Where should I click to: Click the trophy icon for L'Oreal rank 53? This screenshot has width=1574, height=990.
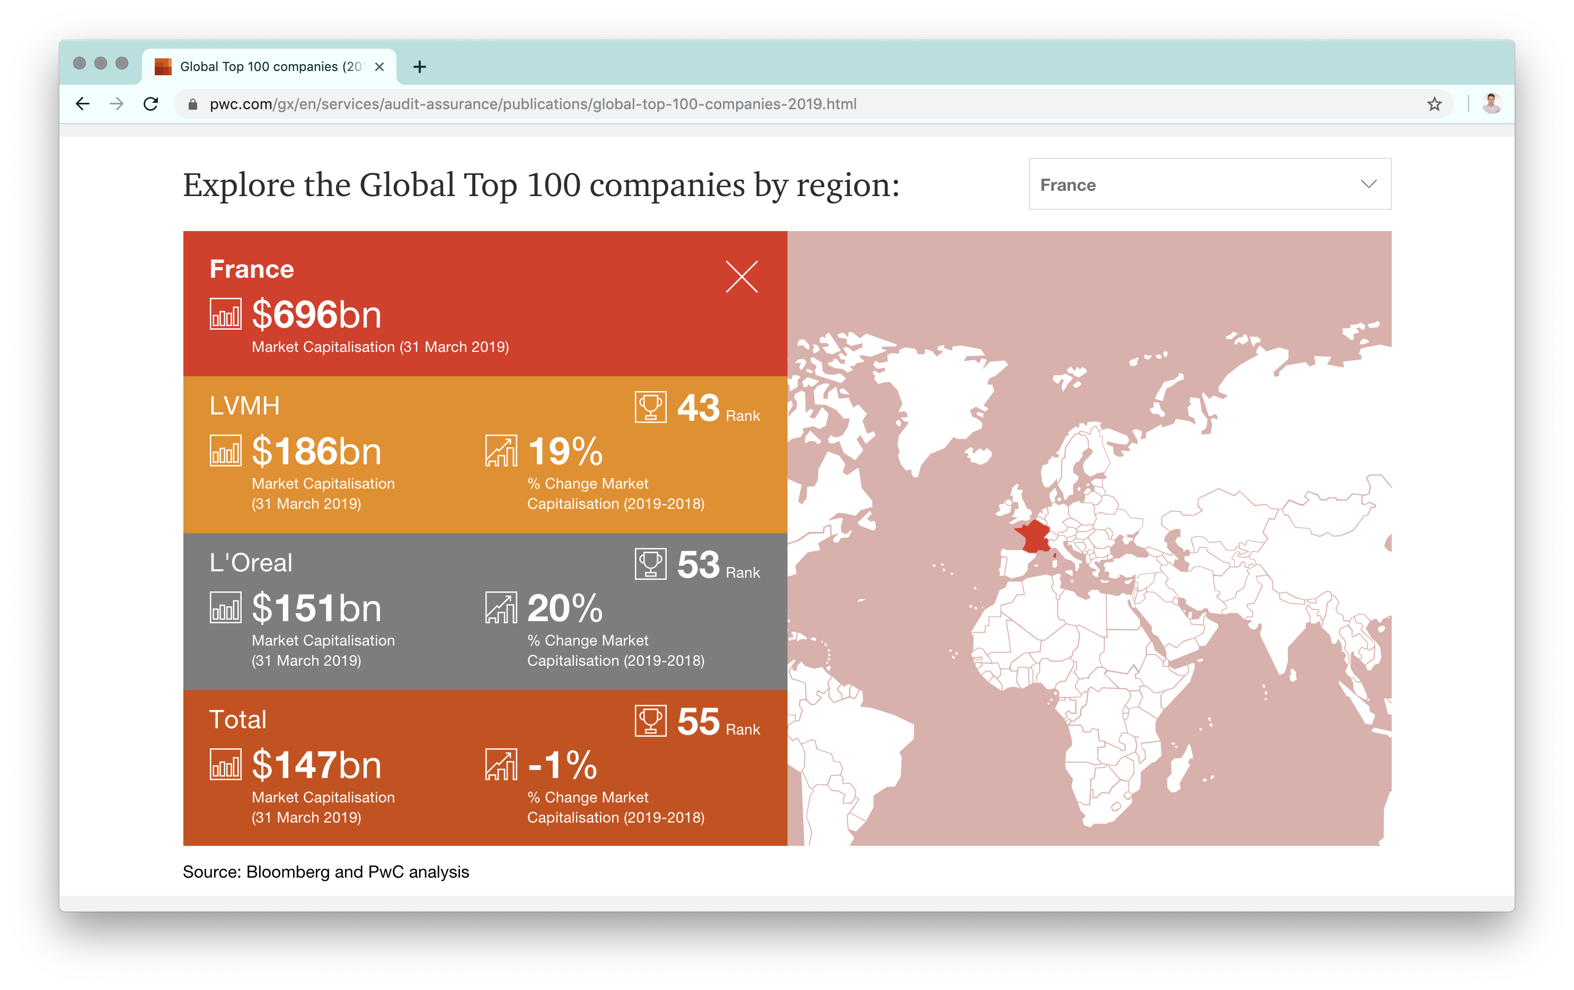pyautogui.click(x=650, y=564)
